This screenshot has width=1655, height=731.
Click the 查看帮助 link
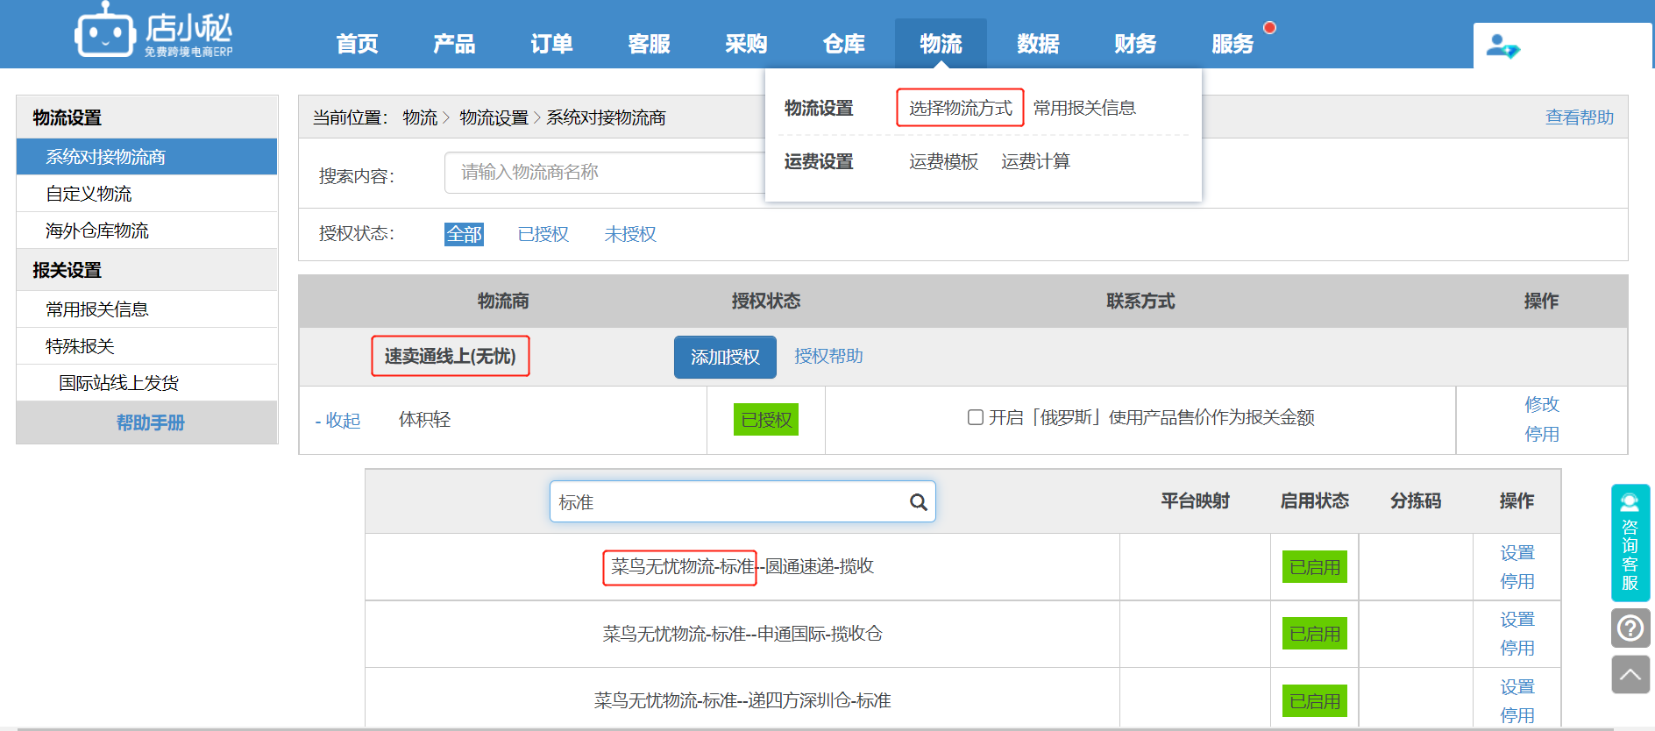(x=1579, y=117)
